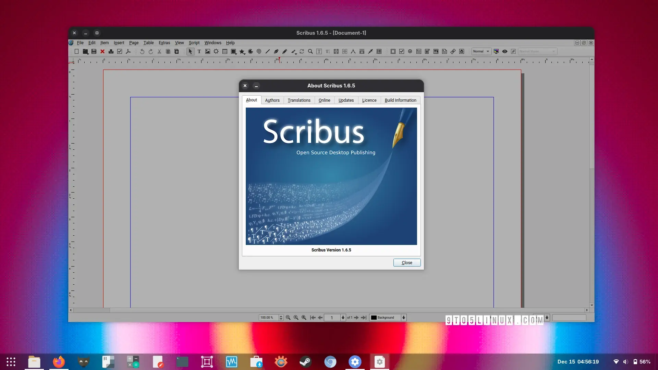Open the Normal image preview quality dropdown
This screenshot has width=658, height=370.
tap(482, 51)
